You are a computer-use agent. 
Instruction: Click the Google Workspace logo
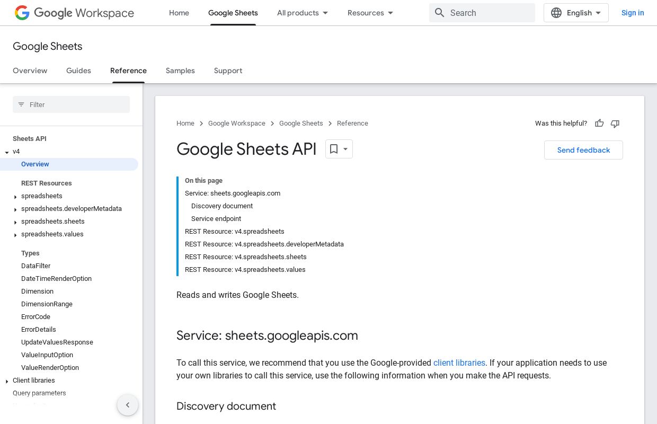click(x=74, y=13)
